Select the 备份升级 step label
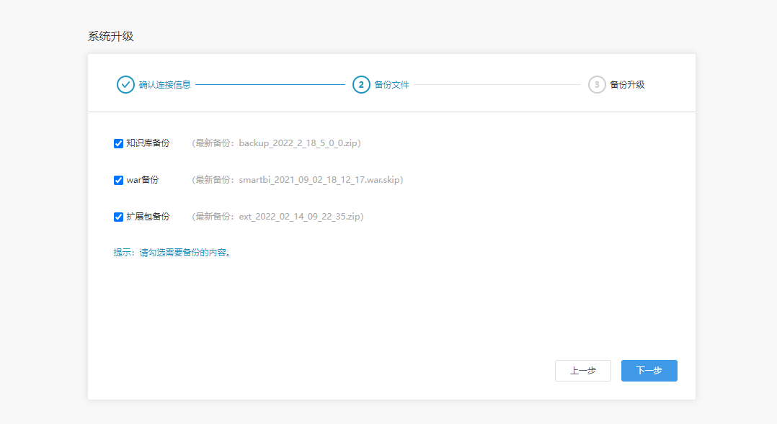The width and height of the screenshot is (777, 424). [627, 85]
